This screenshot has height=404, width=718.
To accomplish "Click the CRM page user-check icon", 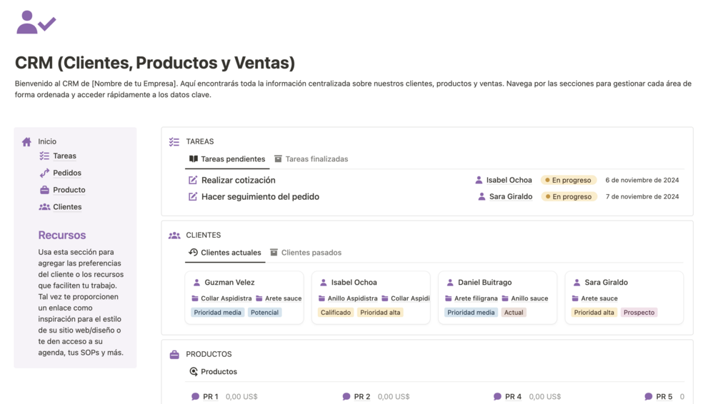I will point(36,23).
